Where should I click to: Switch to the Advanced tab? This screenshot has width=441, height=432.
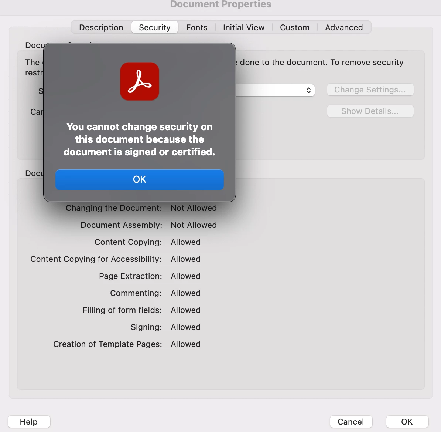tap(344, 27)
